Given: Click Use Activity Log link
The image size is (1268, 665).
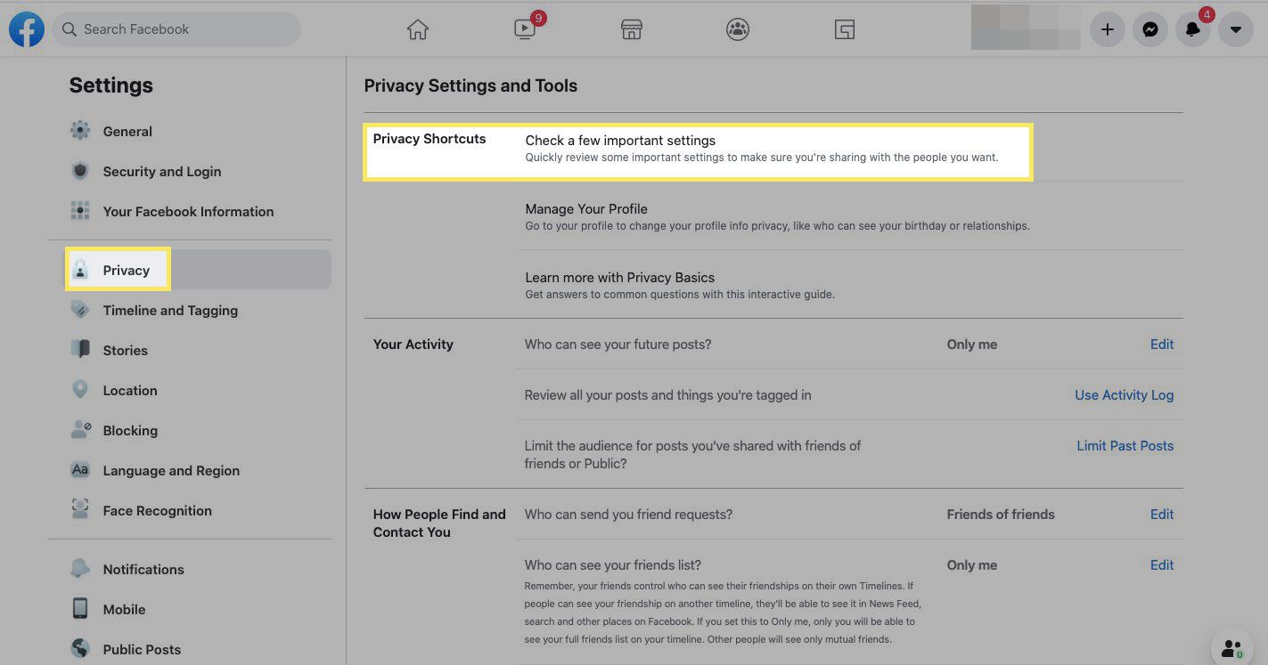Looking at the screenshot, I should coord(1125,395).
